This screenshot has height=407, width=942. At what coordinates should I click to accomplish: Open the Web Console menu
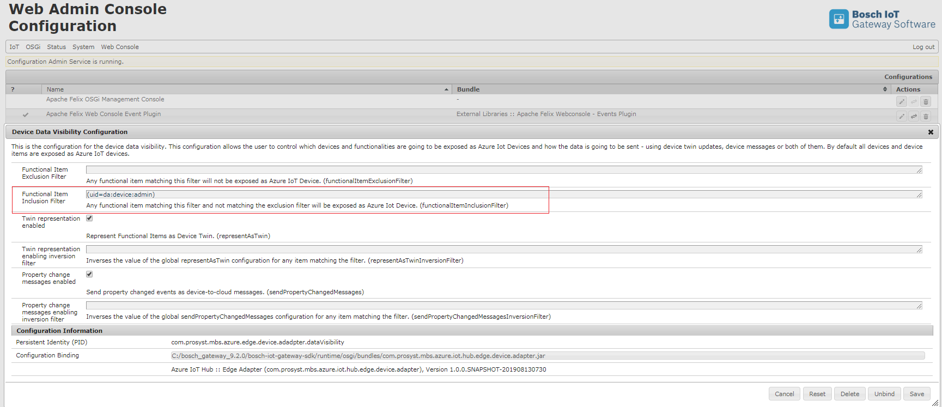coord(120,47)
